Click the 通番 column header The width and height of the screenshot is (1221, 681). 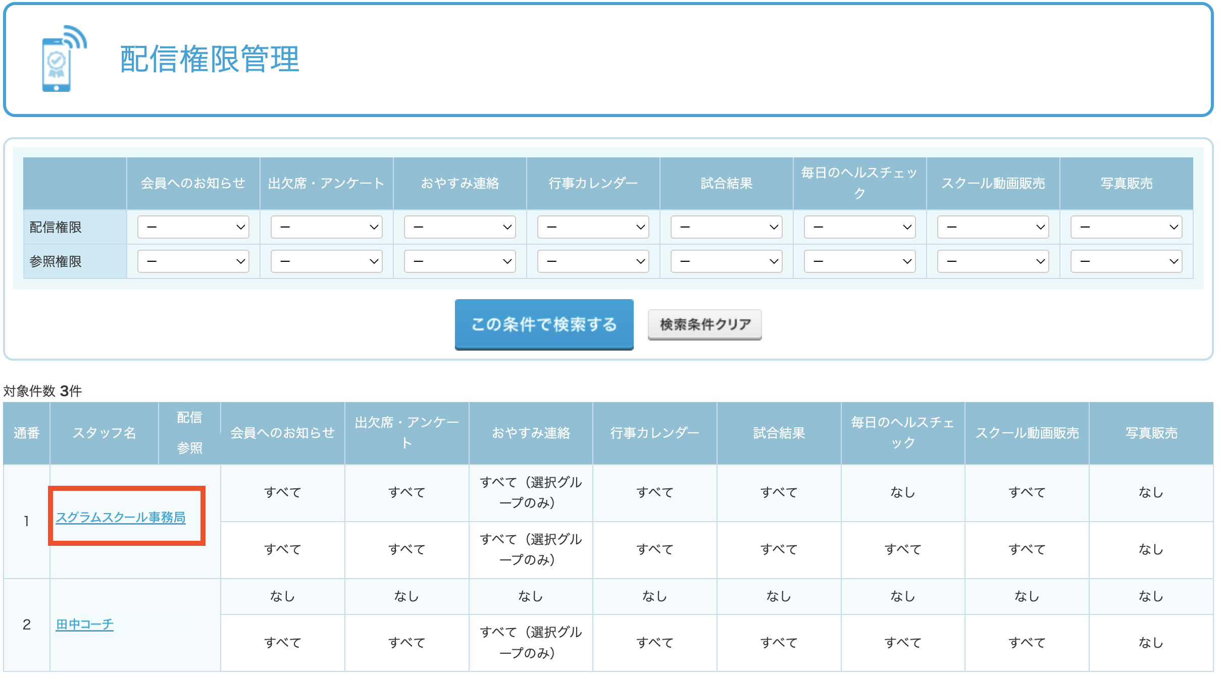pyautogui.click(x=27, y=433)
